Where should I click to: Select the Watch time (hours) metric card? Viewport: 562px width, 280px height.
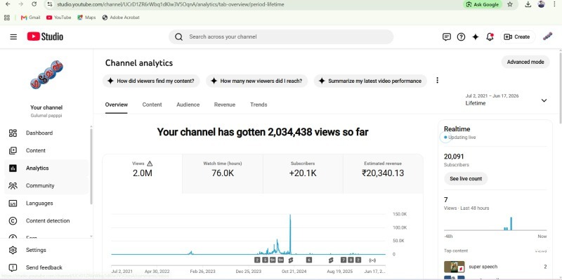pyautogui.click(x=223, y=173)
